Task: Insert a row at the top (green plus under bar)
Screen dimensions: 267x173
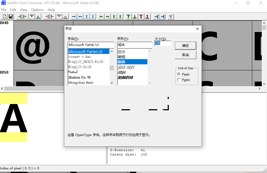Action: (32, 16)
